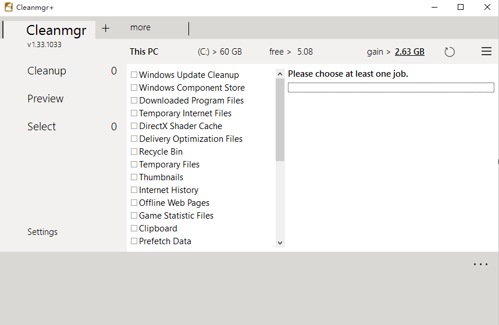Enable Windows Update Cleanup checkbox

[134, 75]
